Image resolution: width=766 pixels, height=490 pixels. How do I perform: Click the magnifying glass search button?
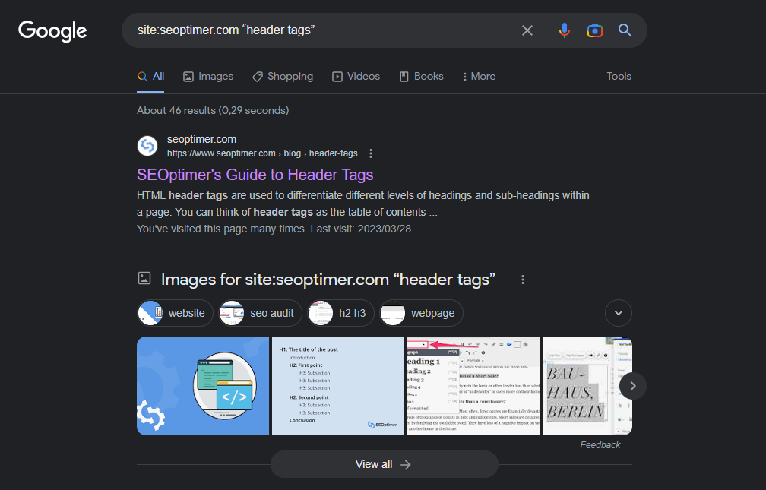tap(625, 30)
